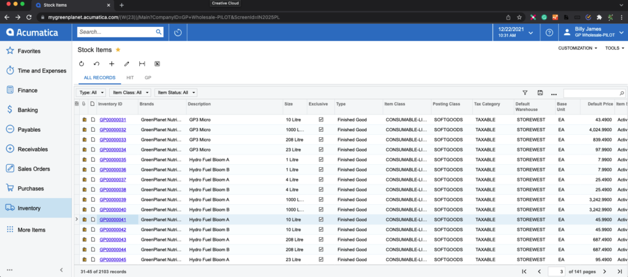Screen dimensions: 628x277
Task: Expand the Customization menu
Action: point(578,48)
